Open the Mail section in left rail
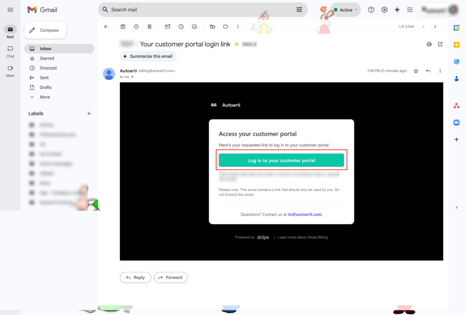Image resolution: width=465 pixels, height=315 pixels. (x=10, y=32)
